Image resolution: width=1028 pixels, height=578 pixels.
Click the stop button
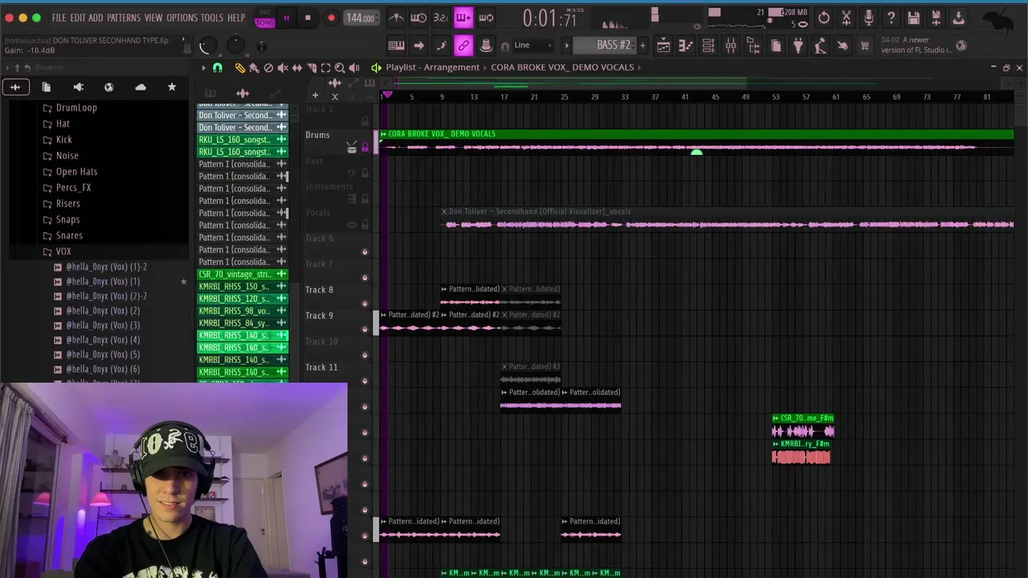point(308,18)
